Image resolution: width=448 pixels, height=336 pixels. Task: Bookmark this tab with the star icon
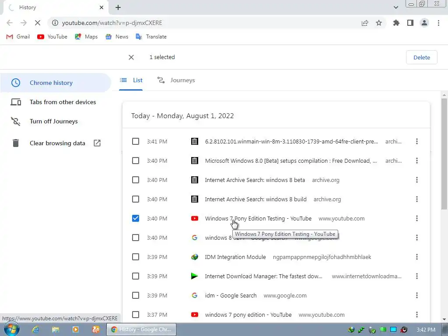[379, 23]
